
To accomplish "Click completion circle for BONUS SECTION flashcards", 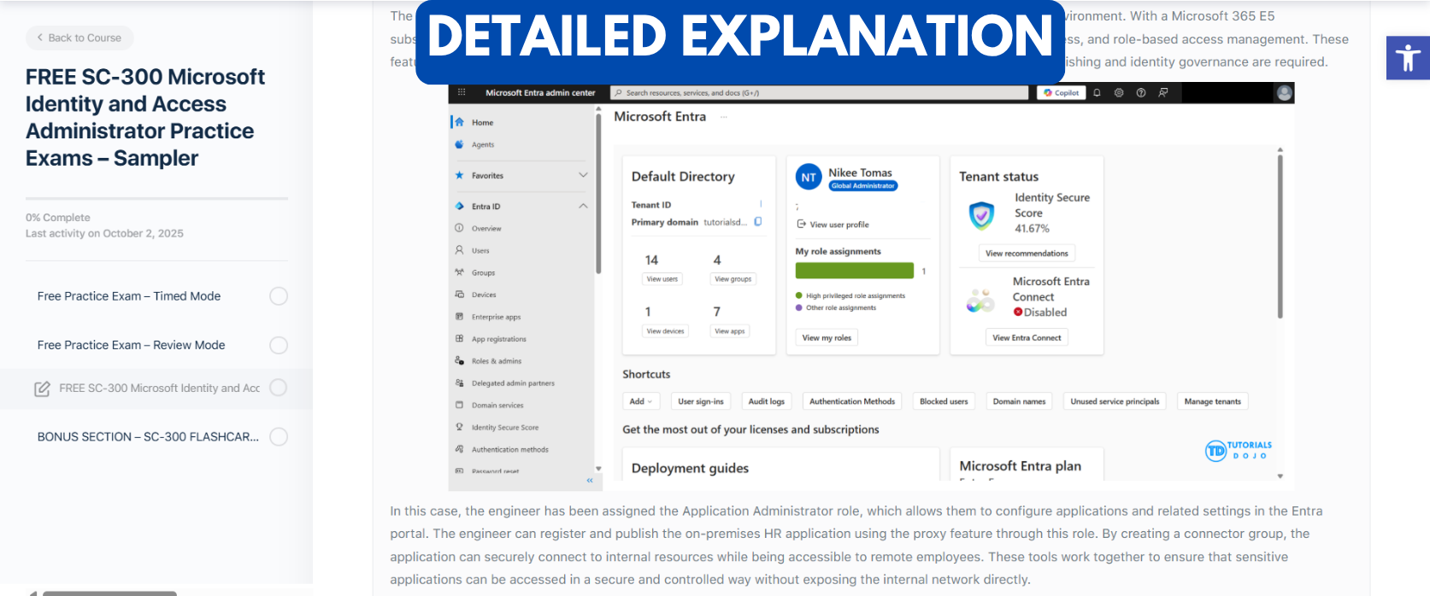I will 279,436.
